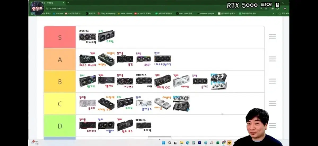This screenshot has height=146, width=318.
Task: Select the 만리 폴라폭스 card in C tier
Action: (x=144, y=103)
